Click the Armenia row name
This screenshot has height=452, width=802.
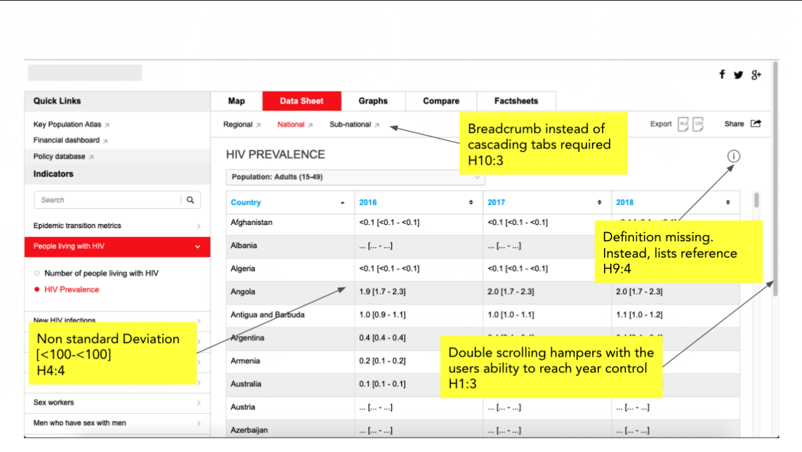245,361
